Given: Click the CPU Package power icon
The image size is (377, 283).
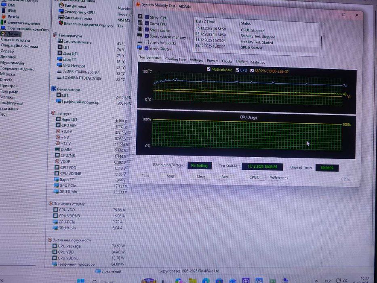Looking at the screenshot, I should 55,246.
